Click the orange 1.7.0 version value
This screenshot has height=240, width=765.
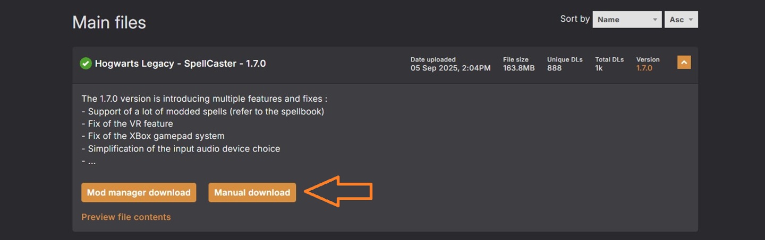pos(644,68)
